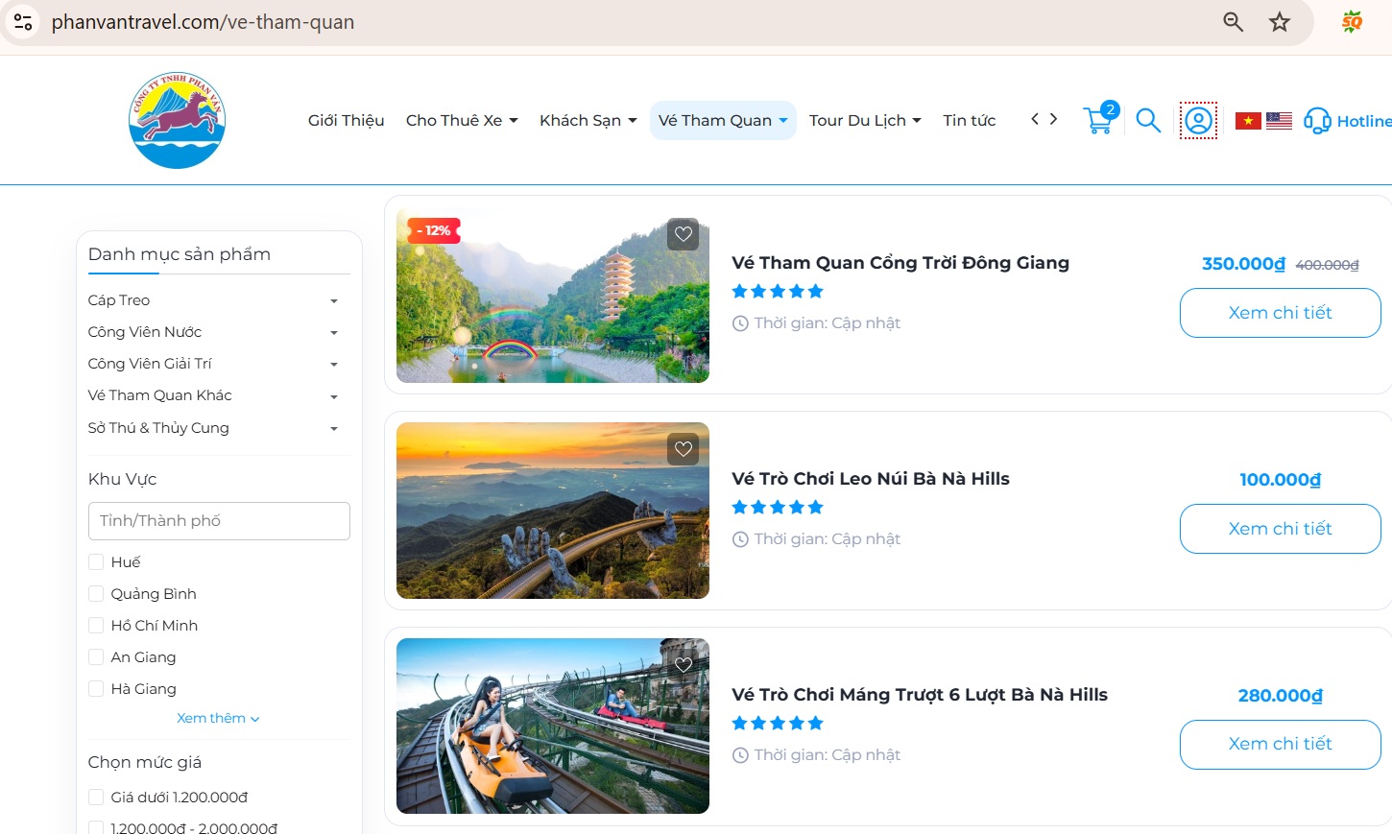
Task: Click the Phan Vân Travel logo
Action: [x=177, y=119]
